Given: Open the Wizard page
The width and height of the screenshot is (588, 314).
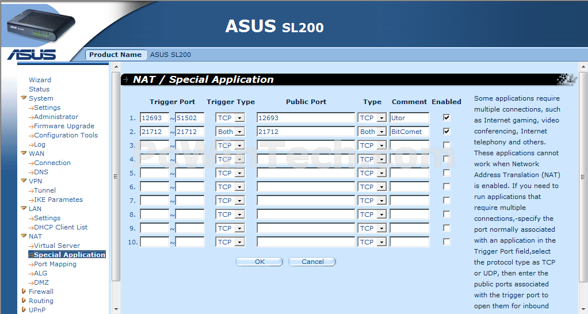Looking at the screenshot, I should (x=40, y=80).
